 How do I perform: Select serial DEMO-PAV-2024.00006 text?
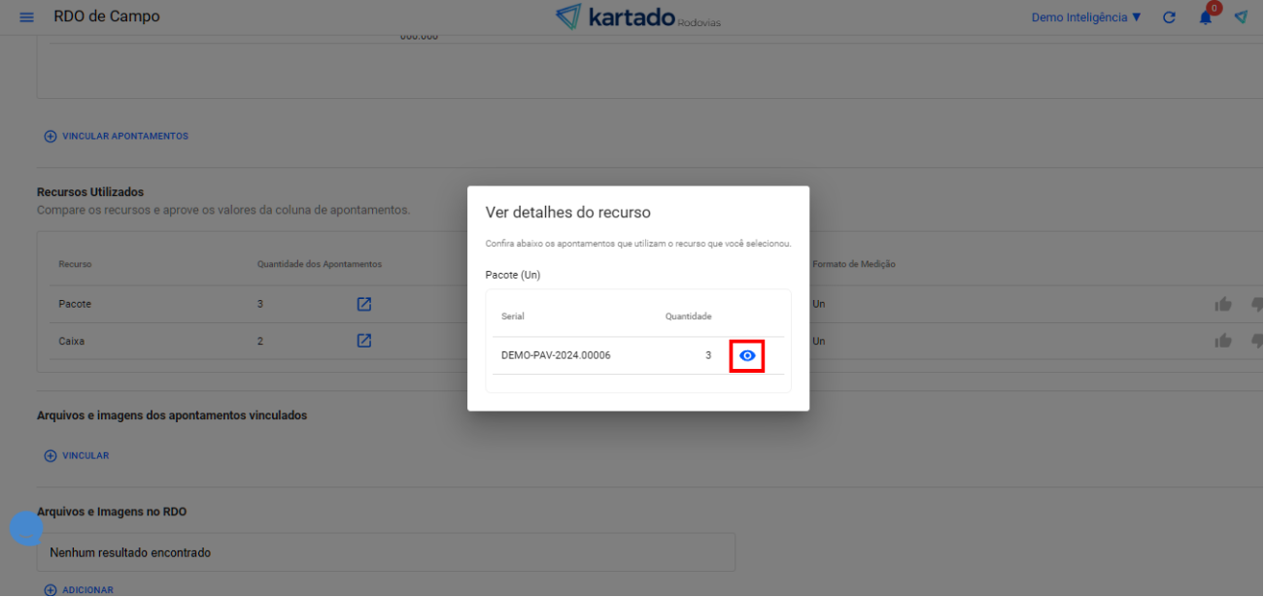point(556,355)
